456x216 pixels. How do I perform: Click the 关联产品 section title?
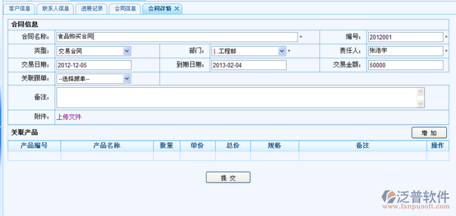[25, 133]
